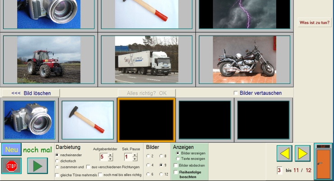The width and height of the screenshot is (334, 181).
Task: Select the motorcycle picture
Action: [244, 60]
